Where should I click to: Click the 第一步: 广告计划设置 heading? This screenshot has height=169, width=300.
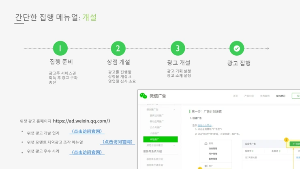coord(207,111)
